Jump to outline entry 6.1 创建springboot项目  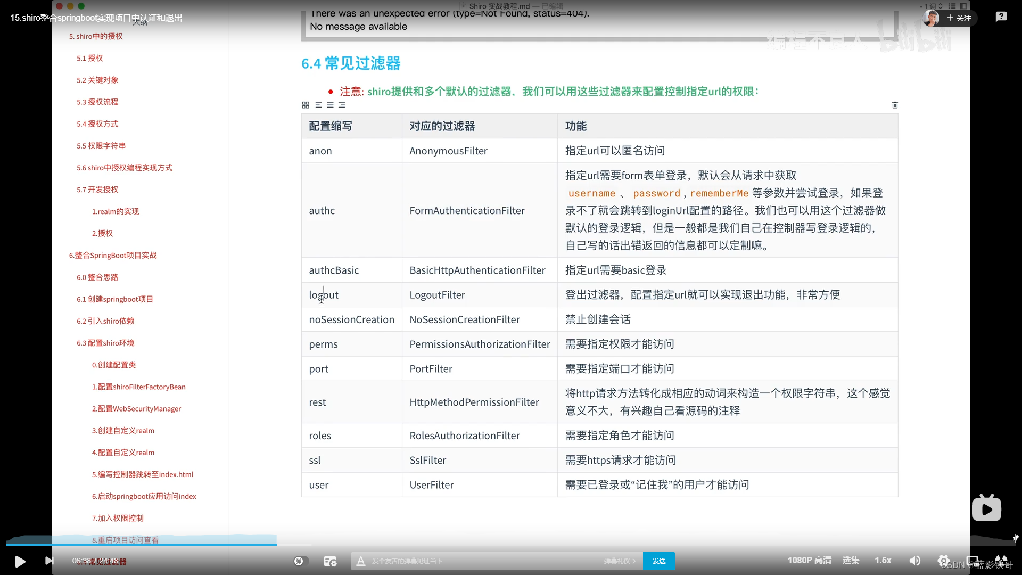115,299
